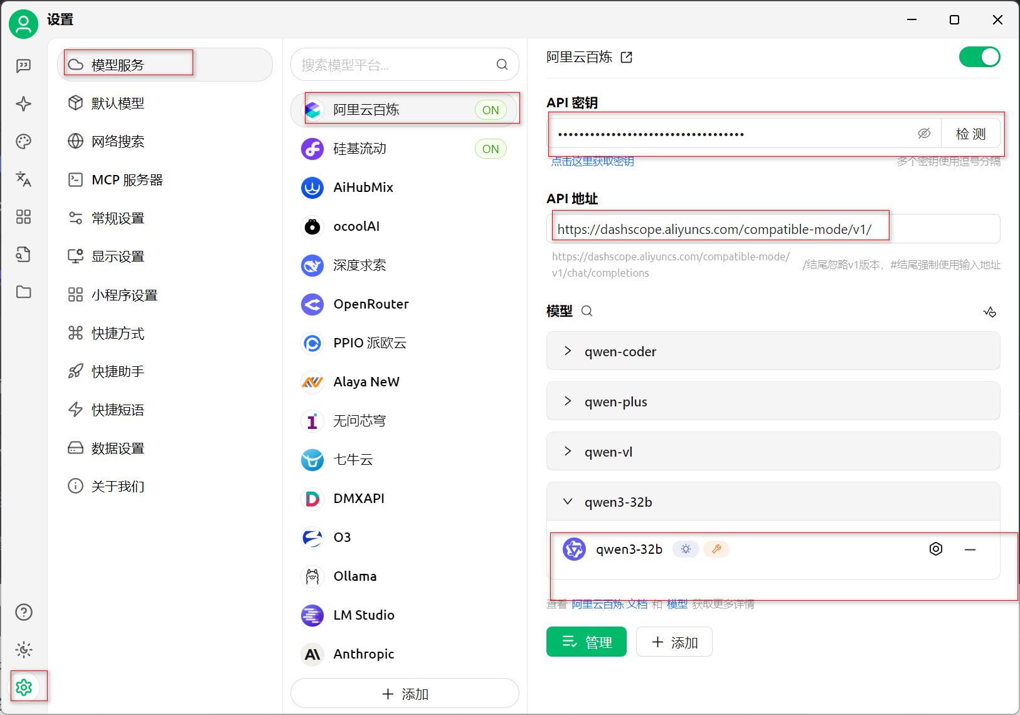This screenshot has height=715, width=1020.
Task: Click the search icon beside 模型 heading
Action: coord(587,311)
